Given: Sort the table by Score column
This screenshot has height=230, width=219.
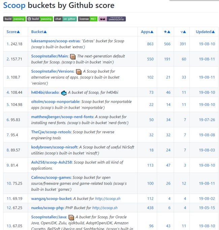Looking at the screenshot, I should [x=13, y=32].
